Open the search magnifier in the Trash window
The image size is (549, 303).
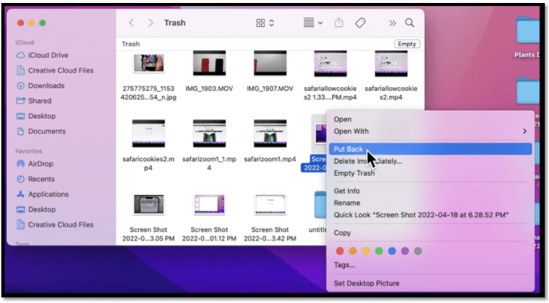[409, 23]
